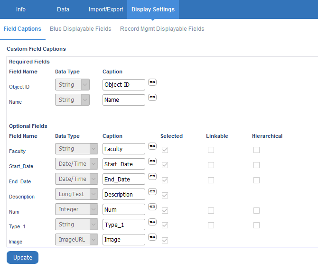Toggle the Selected checkbox for Description
The image size is (318, 270).
165,196
